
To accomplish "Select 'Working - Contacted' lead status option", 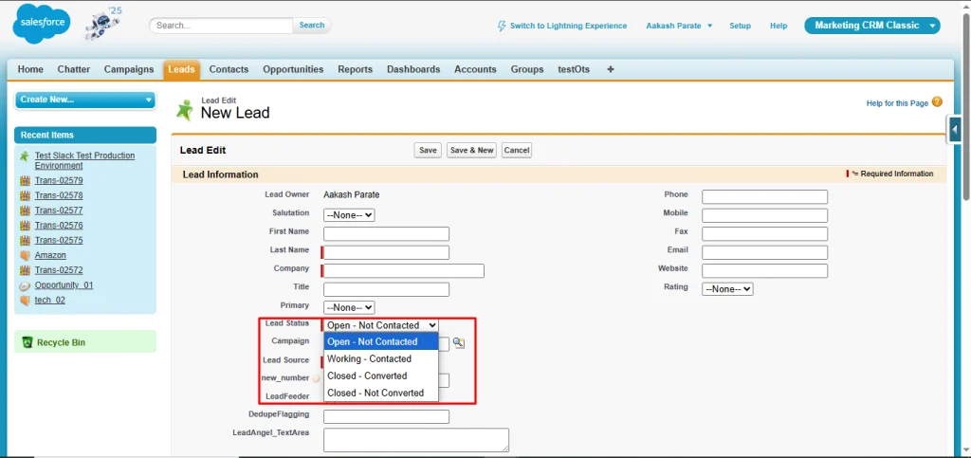I will click(x=370, y=359).
